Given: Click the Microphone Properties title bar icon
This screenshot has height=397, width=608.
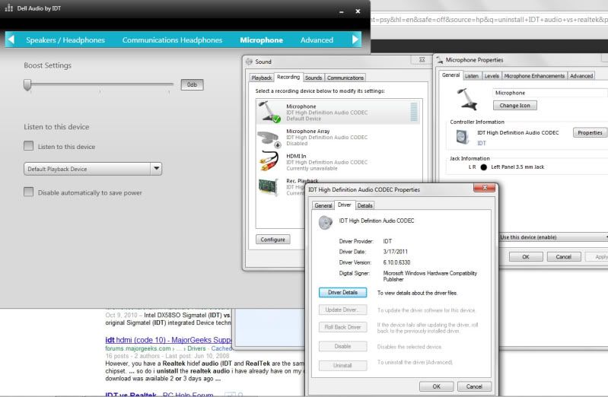Looking at the screenshot, I should pos(440,60).
